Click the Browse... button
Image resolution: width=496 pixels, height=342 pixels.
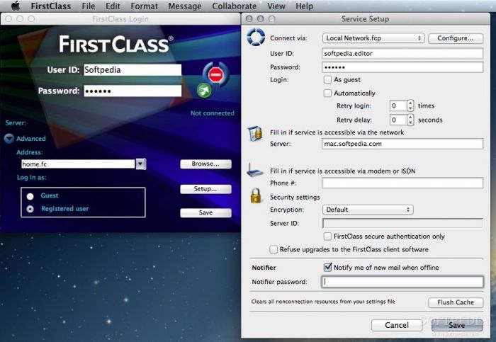pos(205,164)
